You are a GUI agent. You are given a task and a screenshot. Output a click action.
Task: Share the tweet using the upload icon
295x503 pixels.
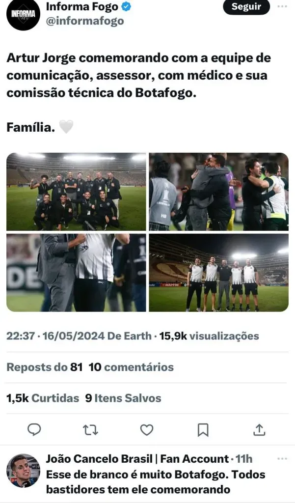[259, 429]
